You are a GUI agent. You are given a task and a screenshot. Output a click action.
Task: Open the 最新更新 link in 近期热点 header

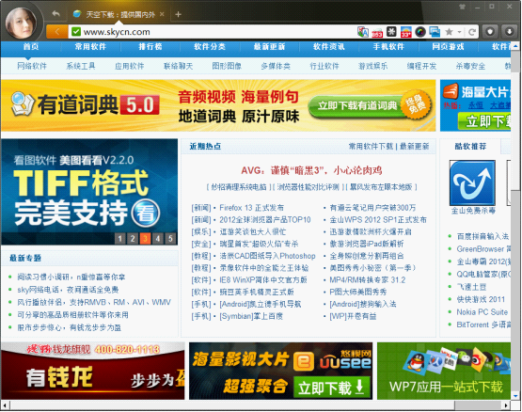pos(415,146)
